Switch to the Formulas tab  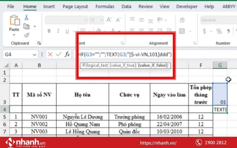point(105,7)
